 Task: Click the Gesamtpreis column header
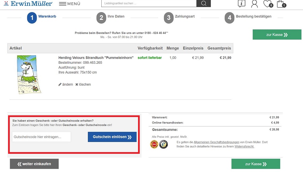[219, 48]
